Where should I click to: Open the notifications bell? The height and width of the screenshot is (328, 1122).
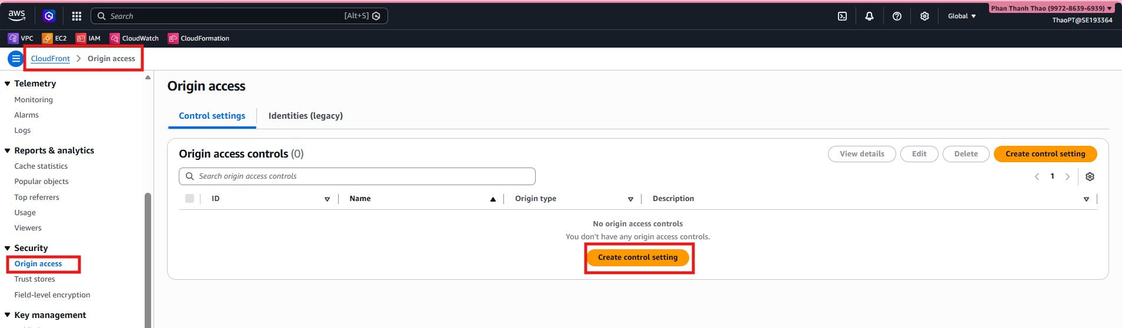[x=869, y=16]
